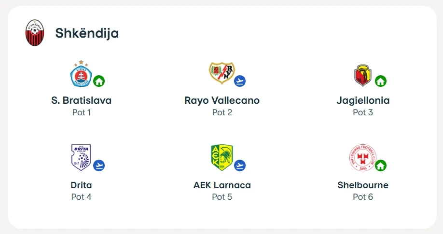Open the Jagiellonia team name
Image resolution: width=443 pixels, height=234 pixels.
click(363, 100)
